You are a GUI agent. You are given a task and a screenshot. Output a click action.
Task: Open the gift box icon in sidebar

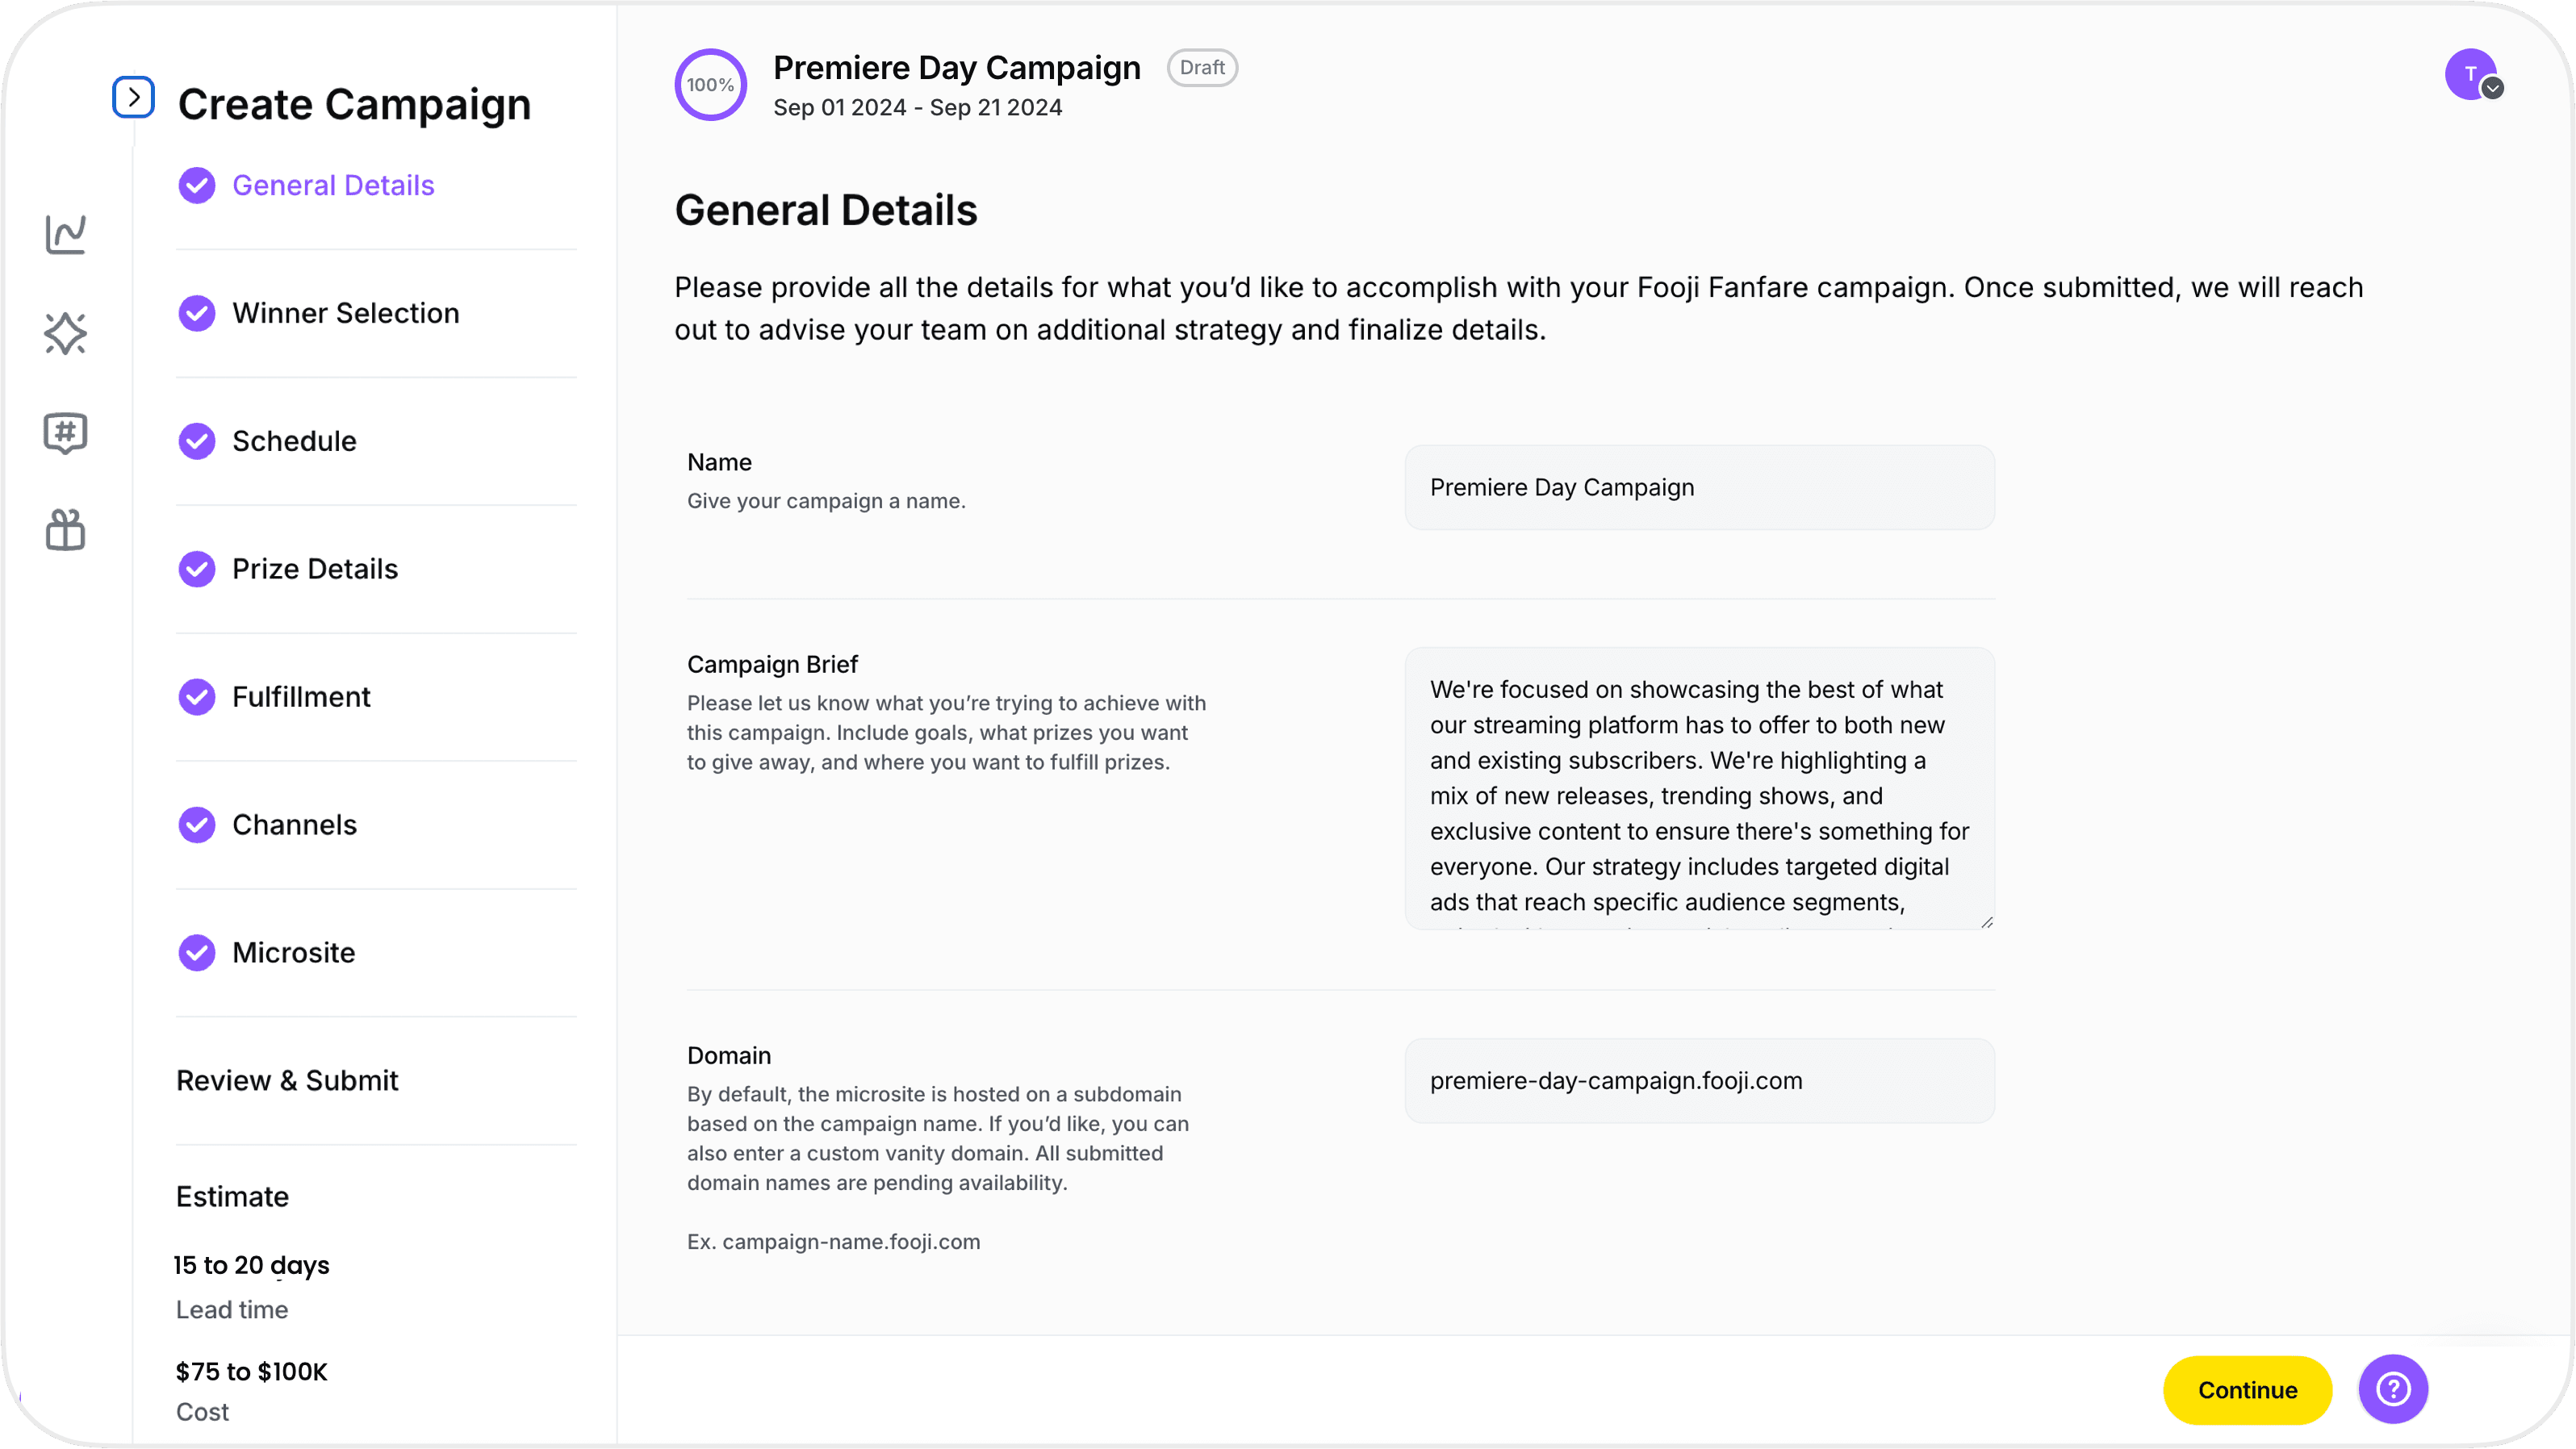66,530
